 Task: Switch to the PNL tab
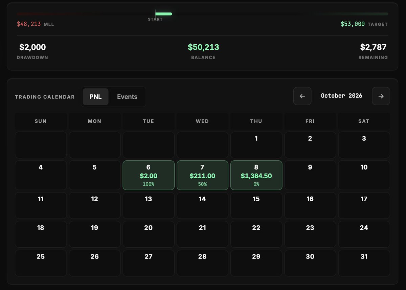click(x=95, y=97)
